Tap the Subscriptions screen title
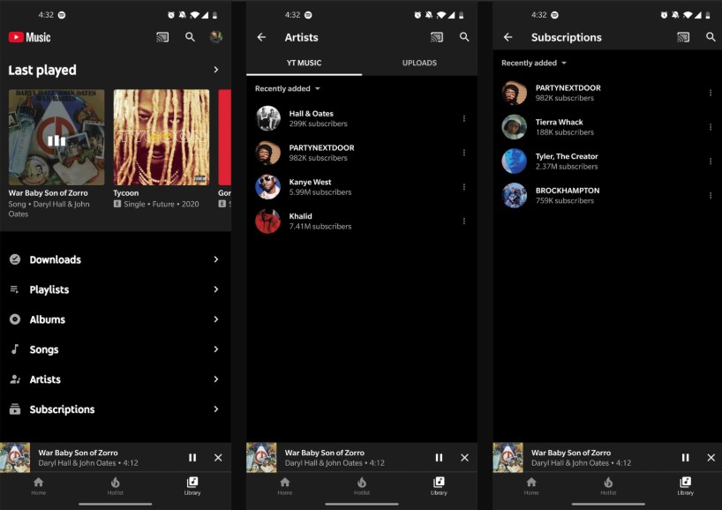Viewport: 722px width, 510px height. 567,37
